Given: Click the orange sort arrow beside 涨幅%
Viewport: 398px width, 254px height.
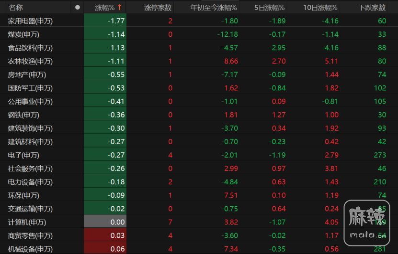Looking at the screenshot, I should pyautogui.click(x=119, y=8).
